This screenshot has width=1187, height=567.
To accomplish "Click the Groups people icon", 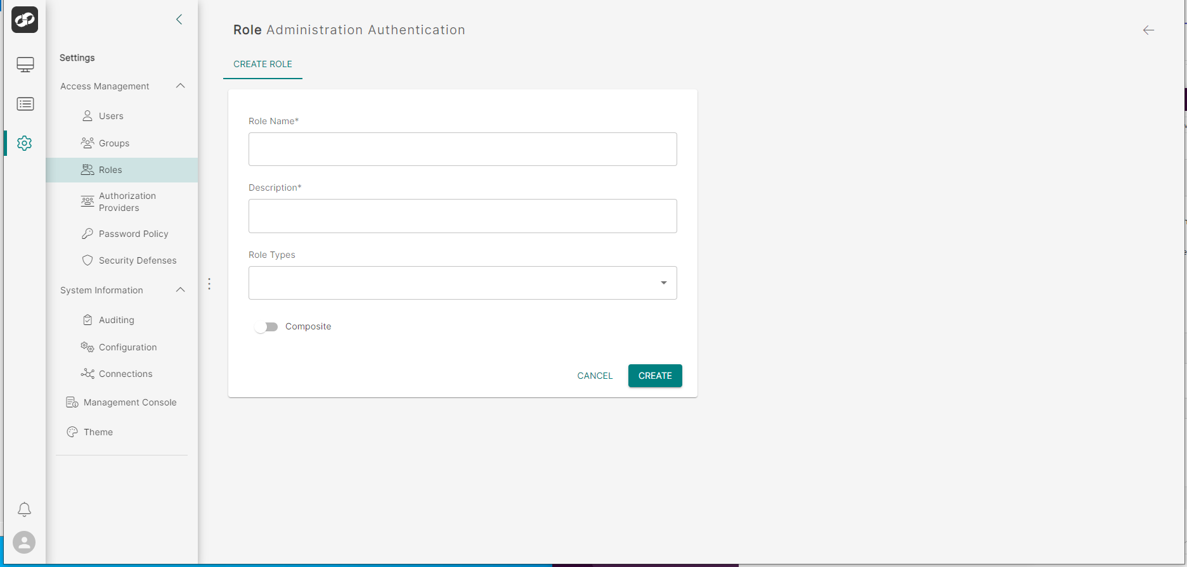I will click(x=88, y=143).
